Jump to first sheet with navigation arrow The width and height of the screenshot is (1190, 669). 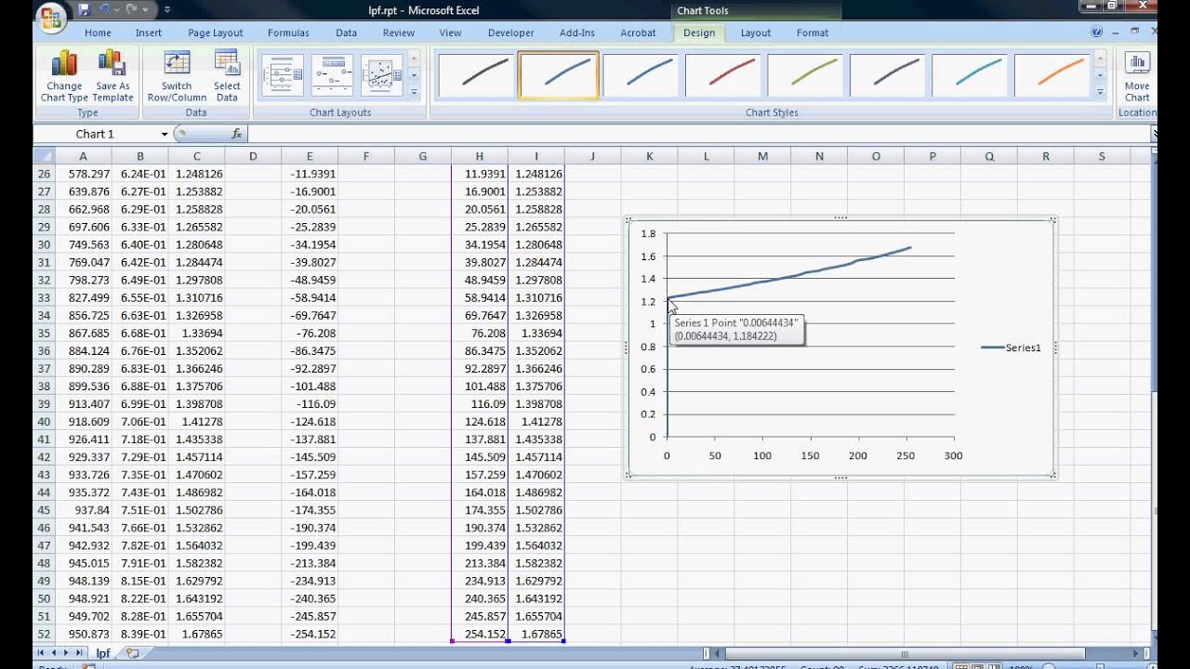(41, 653)
